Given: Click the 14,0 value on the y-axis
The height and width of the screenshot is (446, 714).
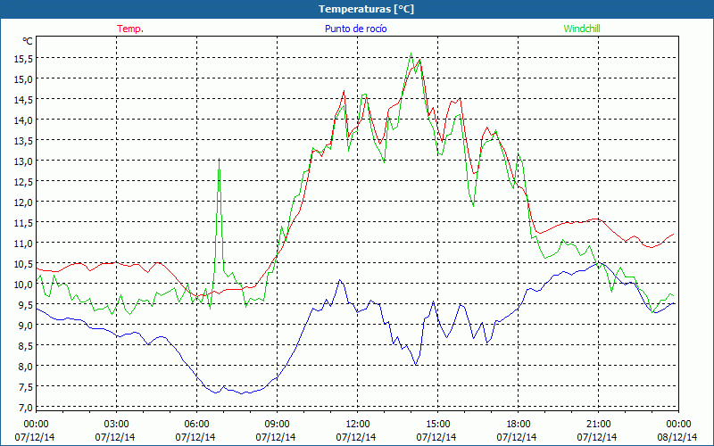Looking at the screenshot, I should click(x=23, y=120).
